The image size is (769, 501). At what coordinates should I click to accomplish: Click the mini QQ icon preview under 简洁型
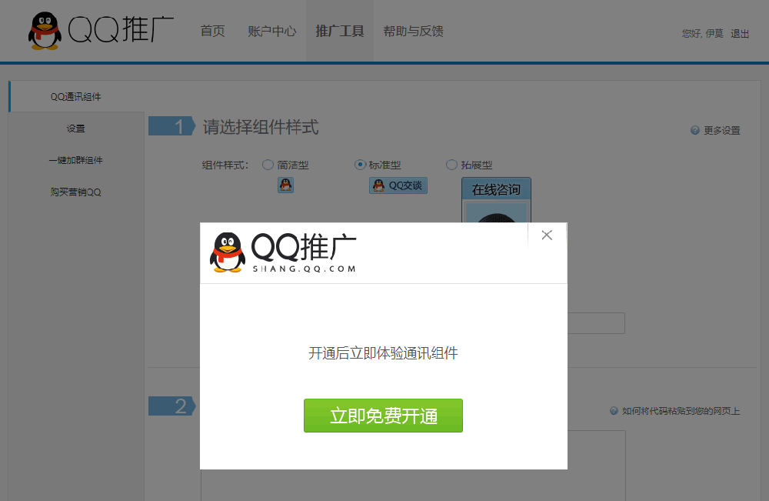[x=285, y=185]
